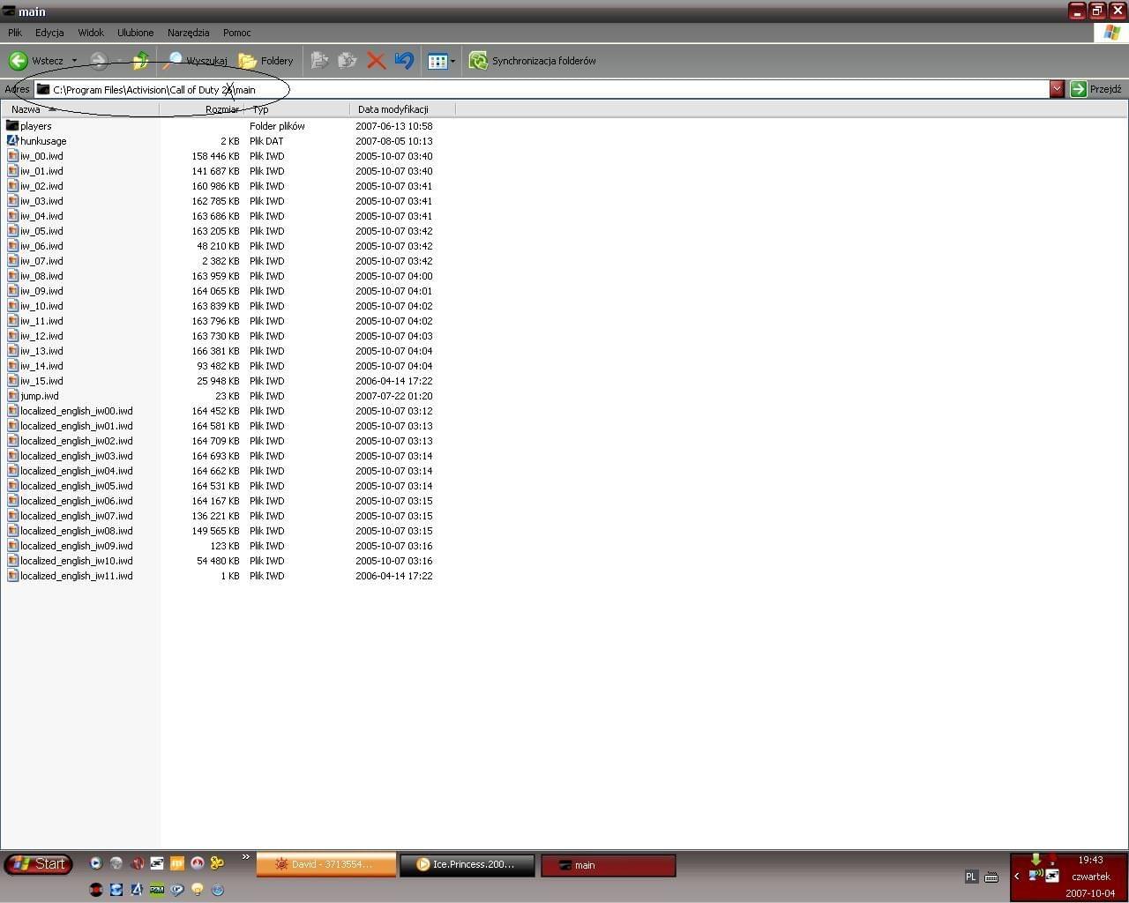
Task: Click the Move To folder icon
Action: coord(320,61)
